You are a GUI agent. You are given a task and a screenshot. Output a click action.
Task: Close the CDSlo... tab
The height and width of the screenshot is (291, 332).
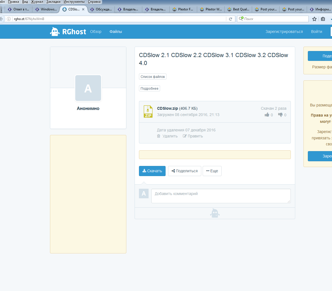coord(83,9)
